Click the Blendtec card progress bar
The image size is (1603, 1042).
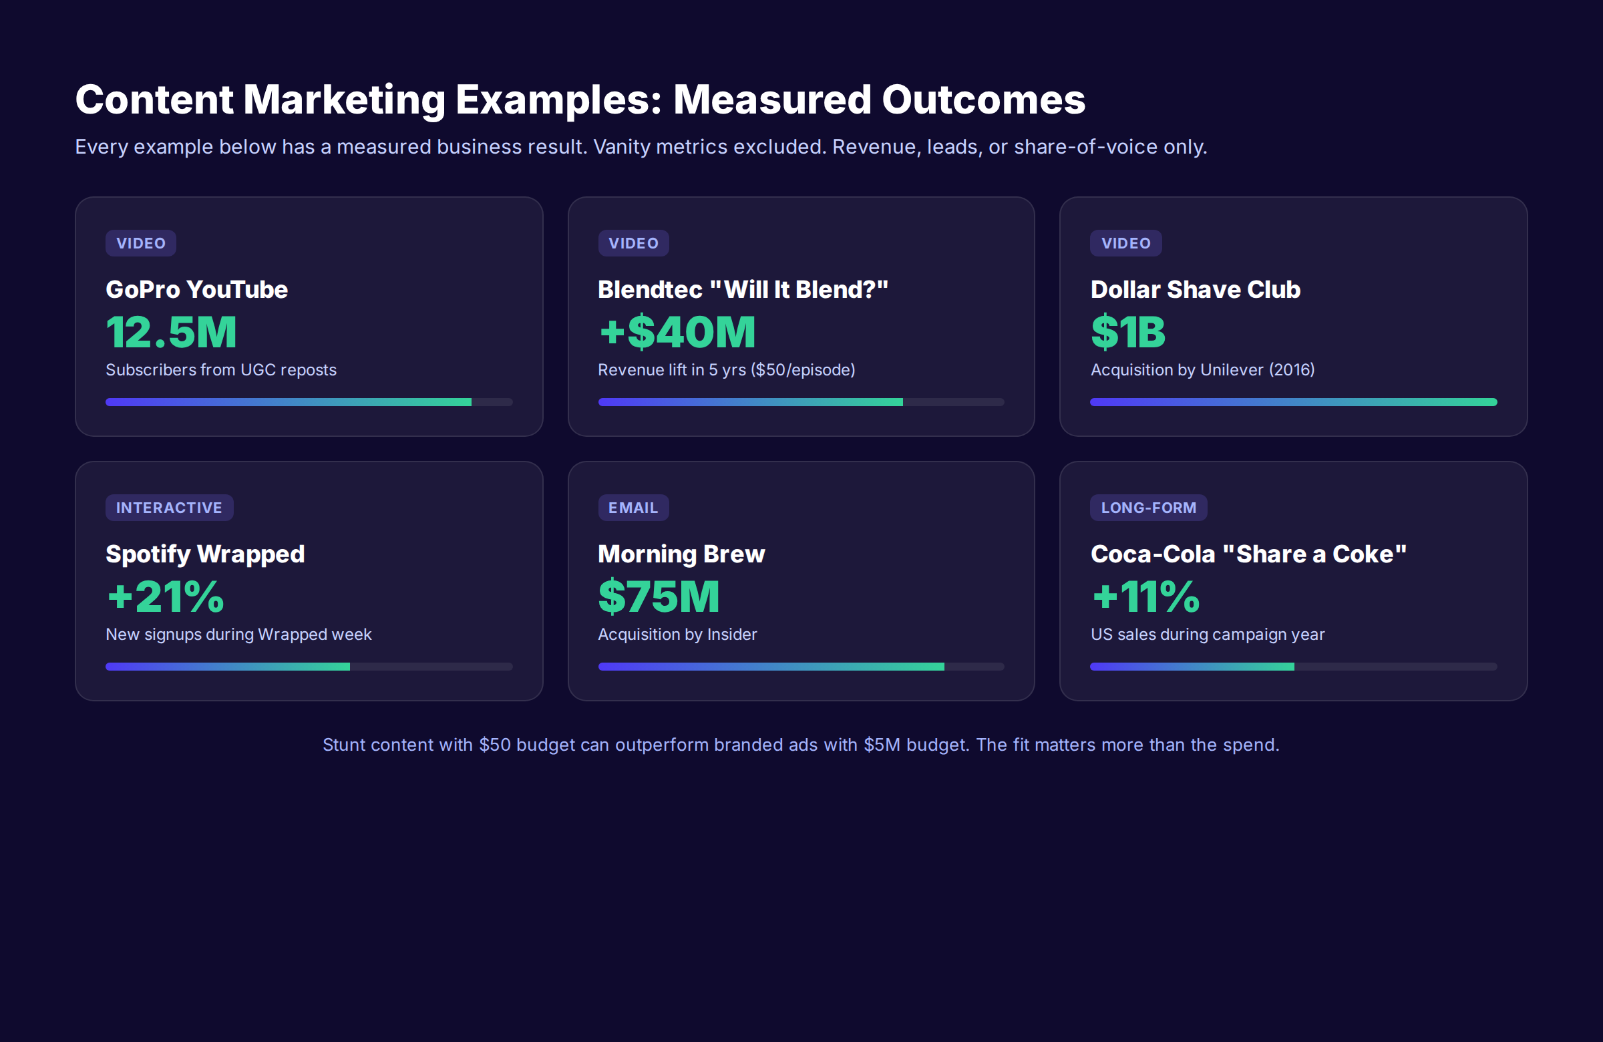coord(801,402)
